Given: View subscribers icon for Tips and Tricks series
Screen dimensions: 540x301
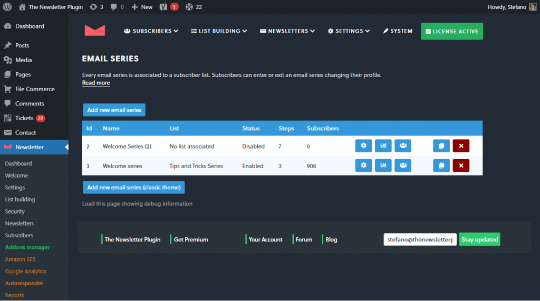Looking at the screenshot, I should tap(402, 166).
